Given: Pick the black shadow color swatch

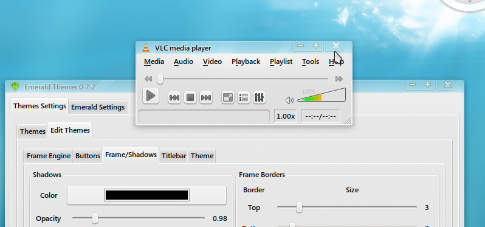Looking at the screenshot, I should pyautogui.click(x=146, y=195).
